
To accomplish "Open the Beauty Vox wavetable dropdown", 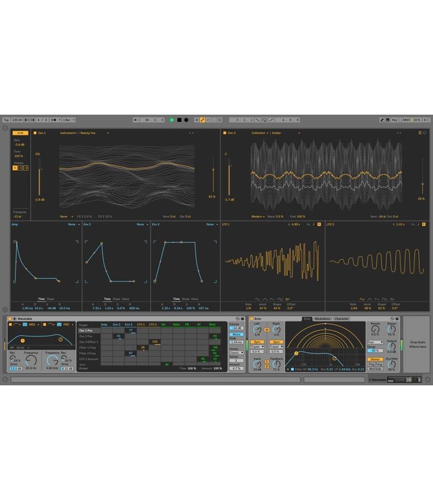I will pos(94,133).
